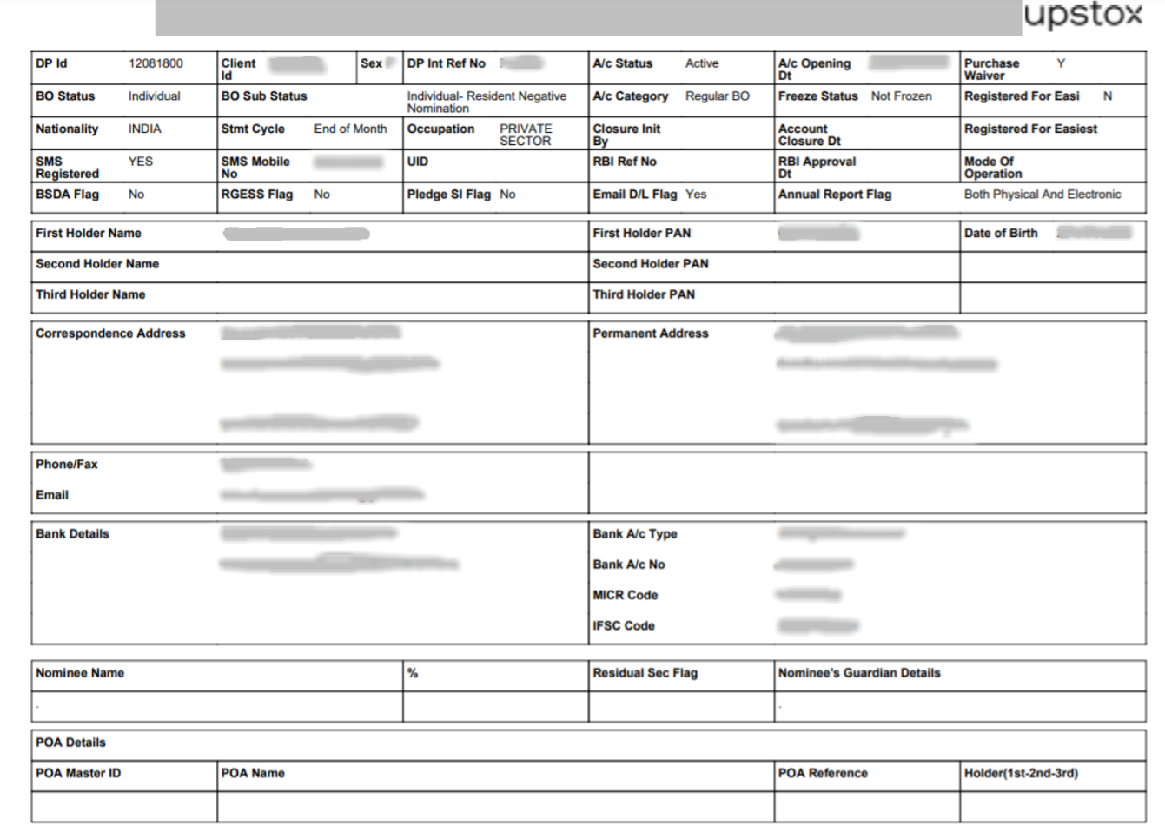Click the empty cell under Nominee Name
Viewport: 1165px width, 832px height.
[217, 707]
